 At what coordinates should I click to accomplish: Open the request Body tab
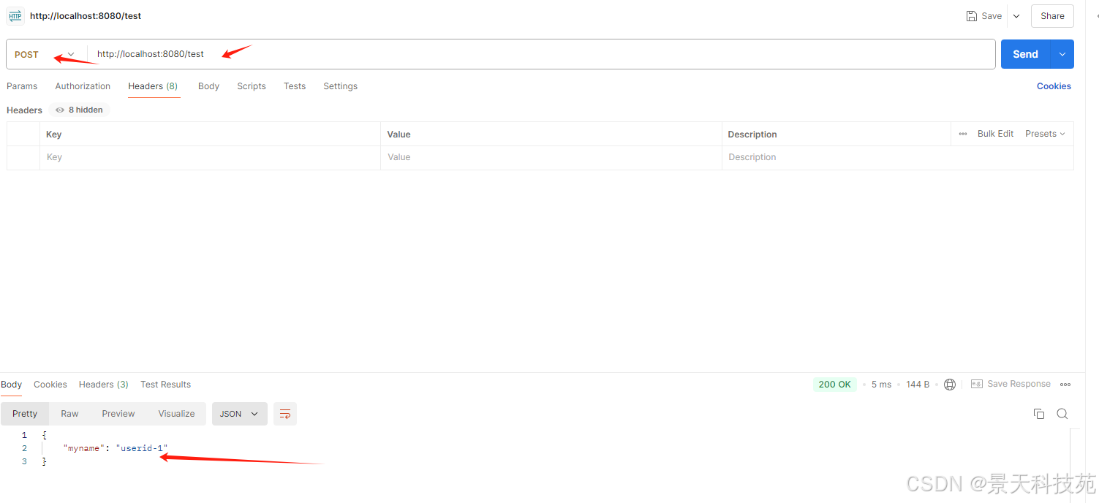(x=208, y=86)
